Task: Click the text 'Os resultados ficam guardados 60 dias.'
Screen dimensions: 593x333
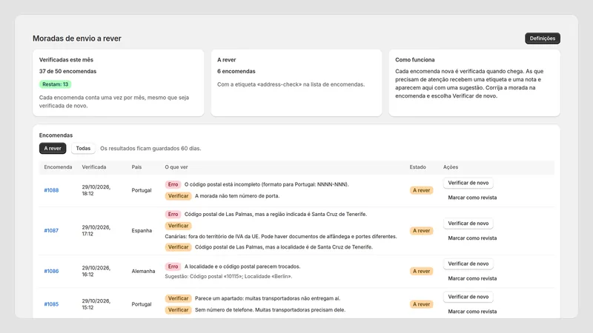Action: pos(150,149)
